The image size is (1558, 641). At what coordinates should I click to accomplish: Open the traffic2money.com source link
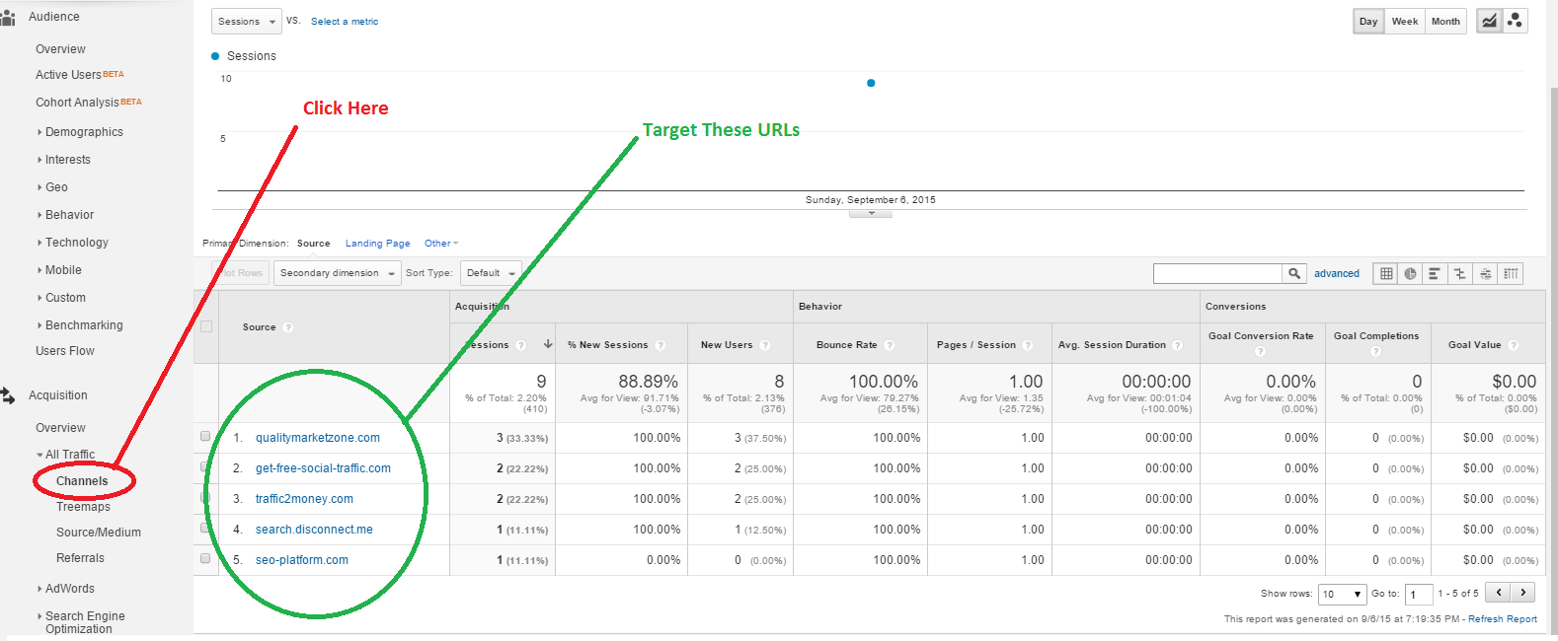click(x=304, y=499)
